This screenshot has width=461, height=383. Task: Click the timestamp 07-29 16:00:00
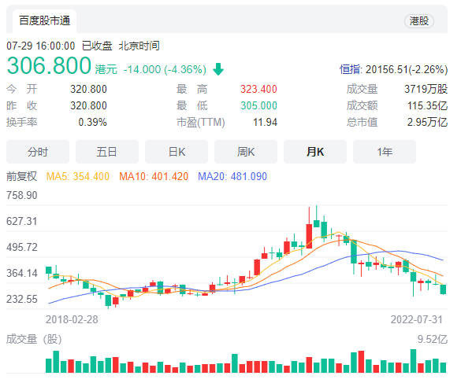(40, 46)
